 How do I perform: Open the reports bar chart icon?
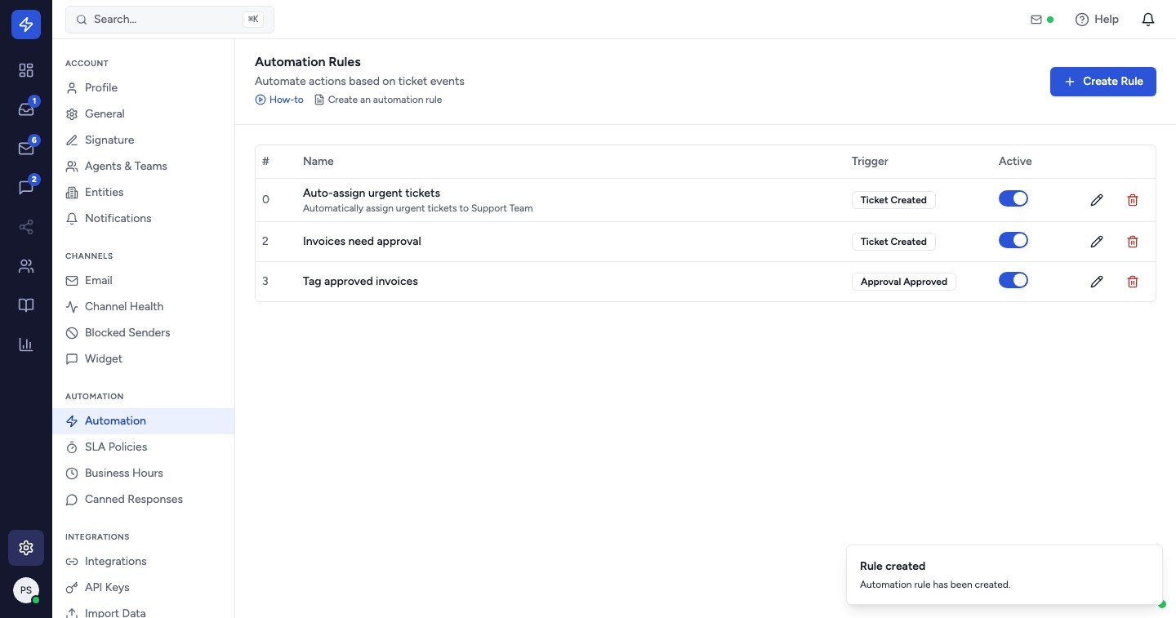tap(26, 345)
